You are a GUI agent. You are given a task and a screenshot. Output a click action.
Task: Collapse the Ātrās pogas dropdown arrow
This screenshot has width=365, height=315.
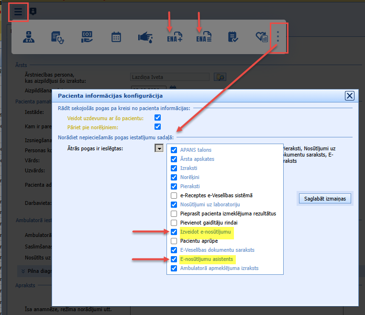coord(159,148)
